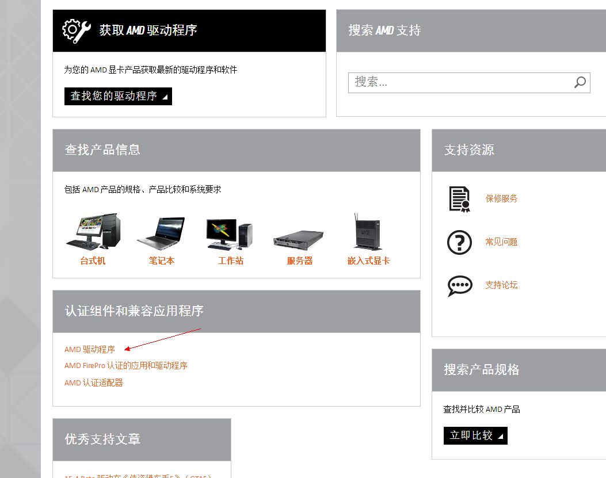Screen dimensions: 606x478
Task: Open the AMD 驱动程序 link
Action: coord(90,349)
